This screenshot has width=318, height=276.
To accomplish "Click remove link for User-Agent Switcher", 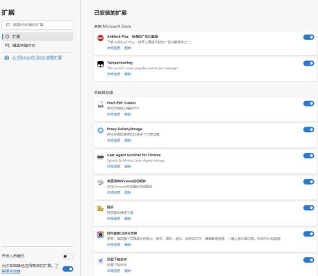I will pyautogui.click(x=128, y=166).
